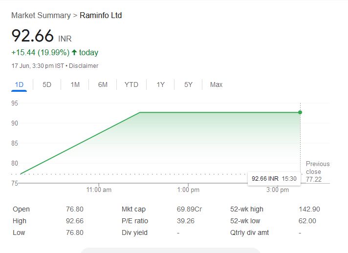Select the YTD range tab

click(131, 84)
